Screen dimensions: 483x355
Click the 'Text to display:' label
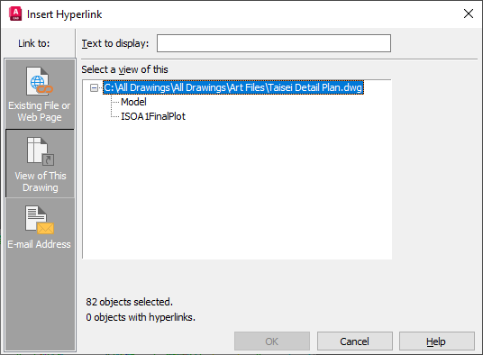tap(115, 43)
